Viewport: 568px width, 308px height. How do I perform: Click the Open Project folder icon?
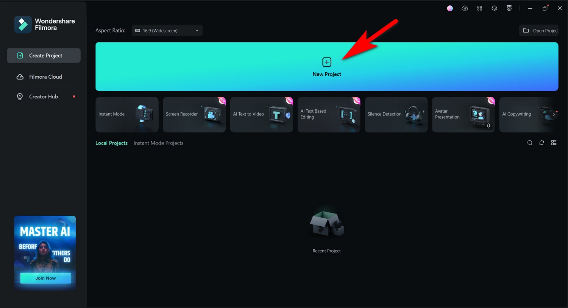pos(526,30)
